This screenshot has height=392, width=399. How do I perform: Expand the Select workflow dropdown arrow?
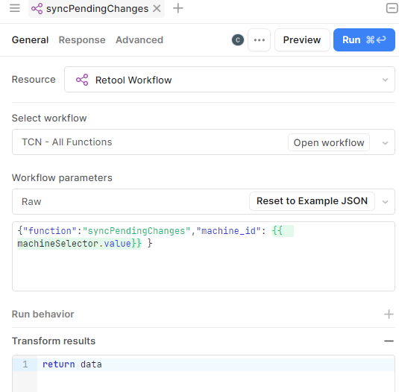click(385, 143)
